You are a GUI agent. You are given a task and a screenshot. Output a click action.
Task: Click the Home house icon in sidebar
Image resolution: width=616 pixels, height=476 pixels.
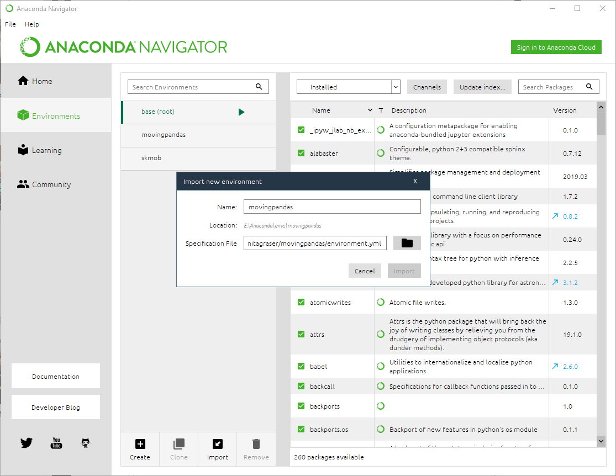tap(23, 81)
